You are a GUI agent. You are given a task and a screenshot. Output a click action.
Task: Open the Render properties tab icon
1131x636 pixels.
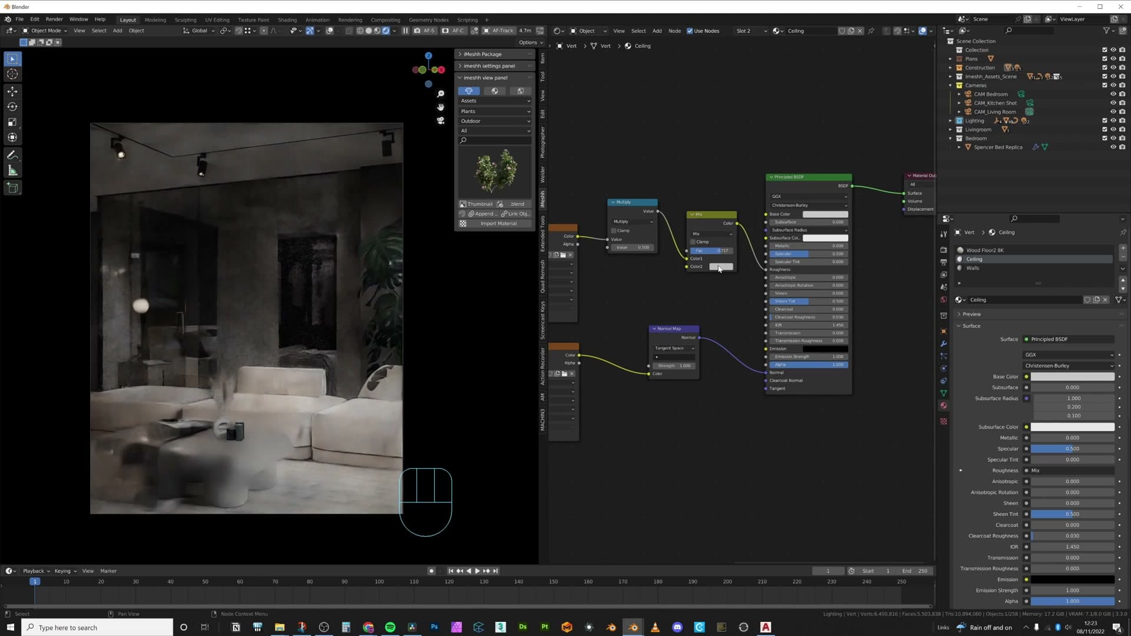pyautogui.click(x=944, y=250)
